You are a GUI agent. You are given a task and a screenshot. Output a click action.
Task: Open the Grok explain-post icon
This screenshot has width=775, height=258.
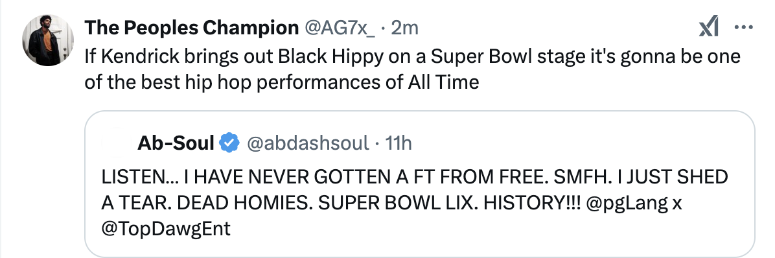[709, 28]
